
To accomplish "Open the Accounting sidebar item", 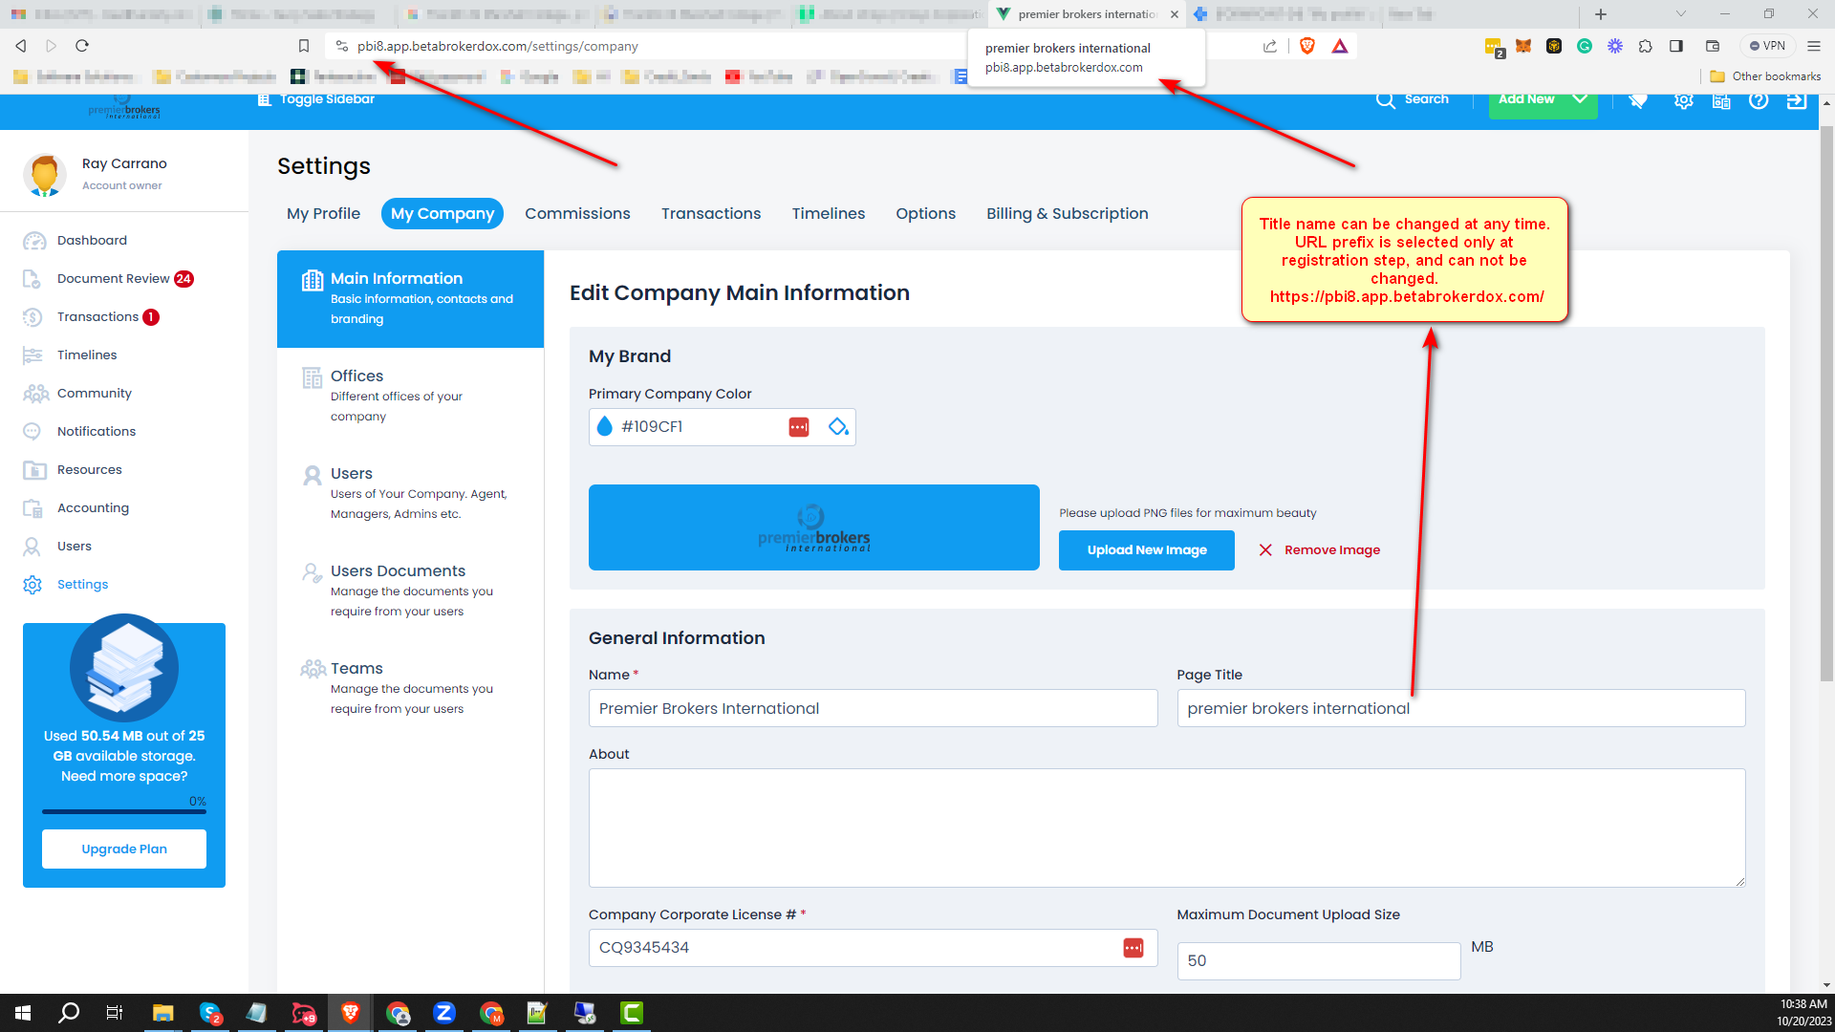I will (93, 508).
